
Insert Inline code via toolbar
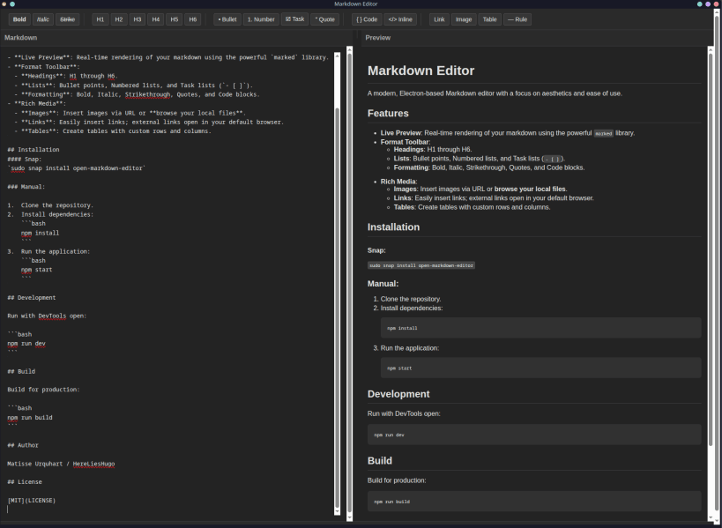tap(400, 19)
